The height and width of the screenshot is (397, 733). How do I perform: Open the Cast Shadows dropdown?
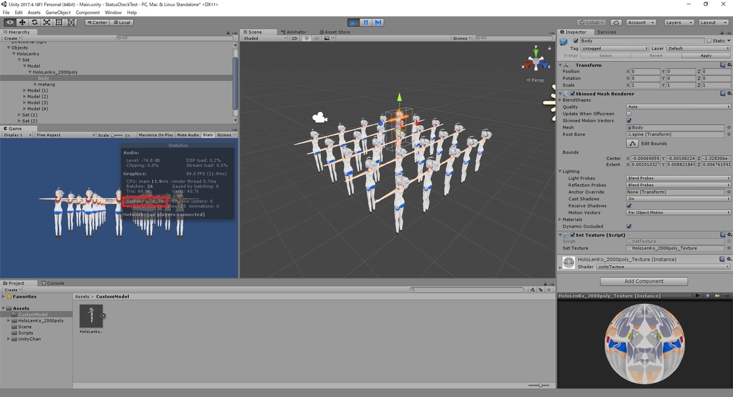(x=679, y=198)
